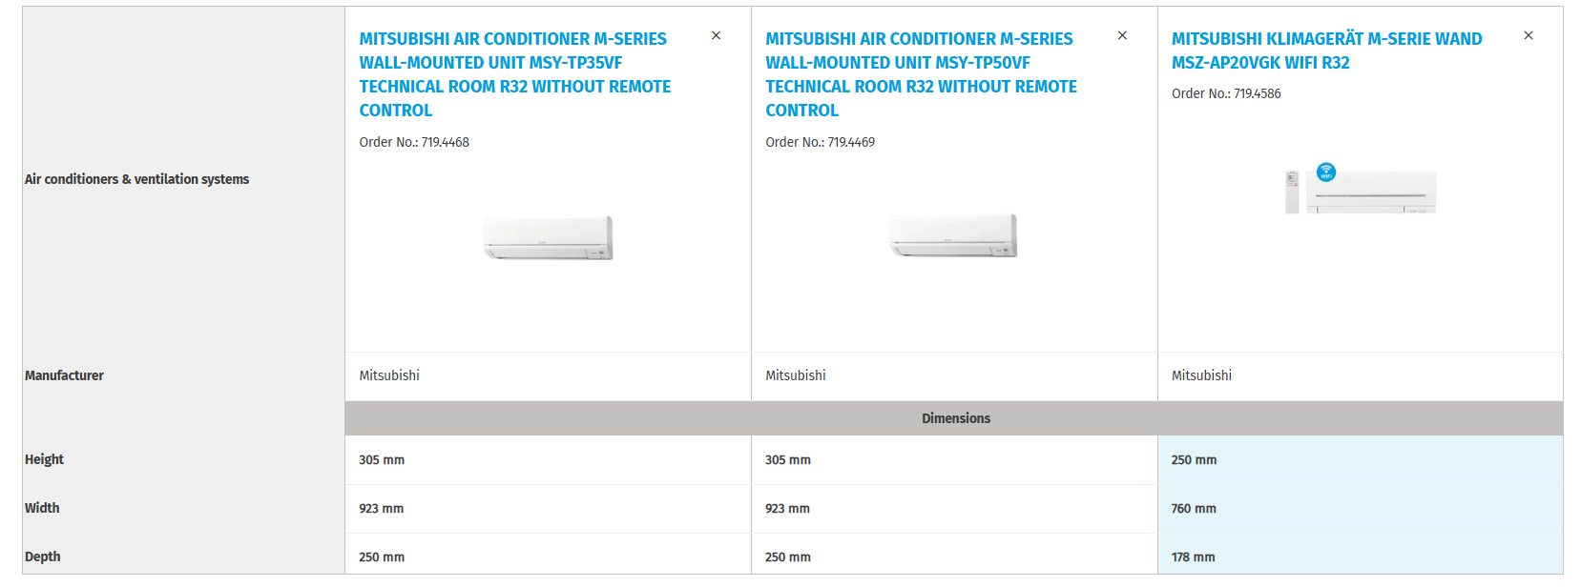Viewport: 1581px width, 587px height.
Task: Click Order No. 719.4586 text
Action: coord(1226,93)
